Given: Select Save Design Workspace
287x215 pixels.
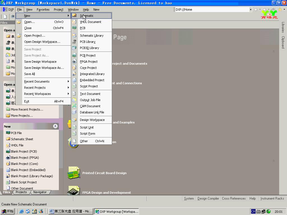Looking at the screenshot, I should coord(43,62).
